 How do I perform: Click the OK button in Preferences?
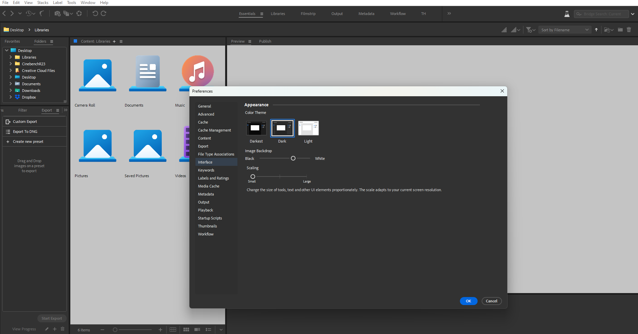click(x=468, y=301)
